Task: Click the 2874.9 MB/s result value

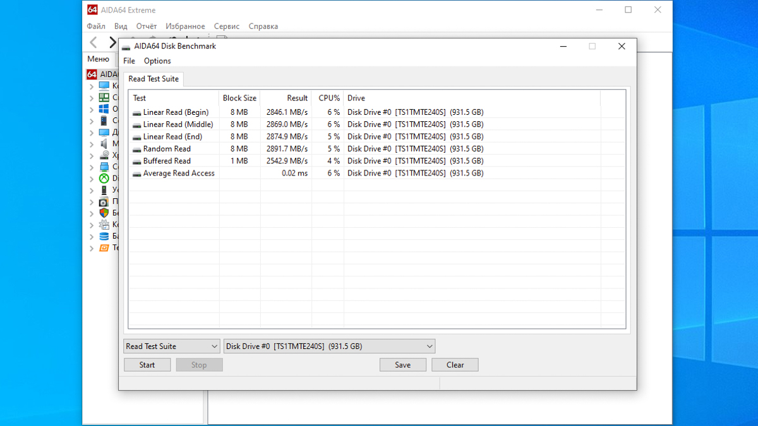Action: [287, 137]
